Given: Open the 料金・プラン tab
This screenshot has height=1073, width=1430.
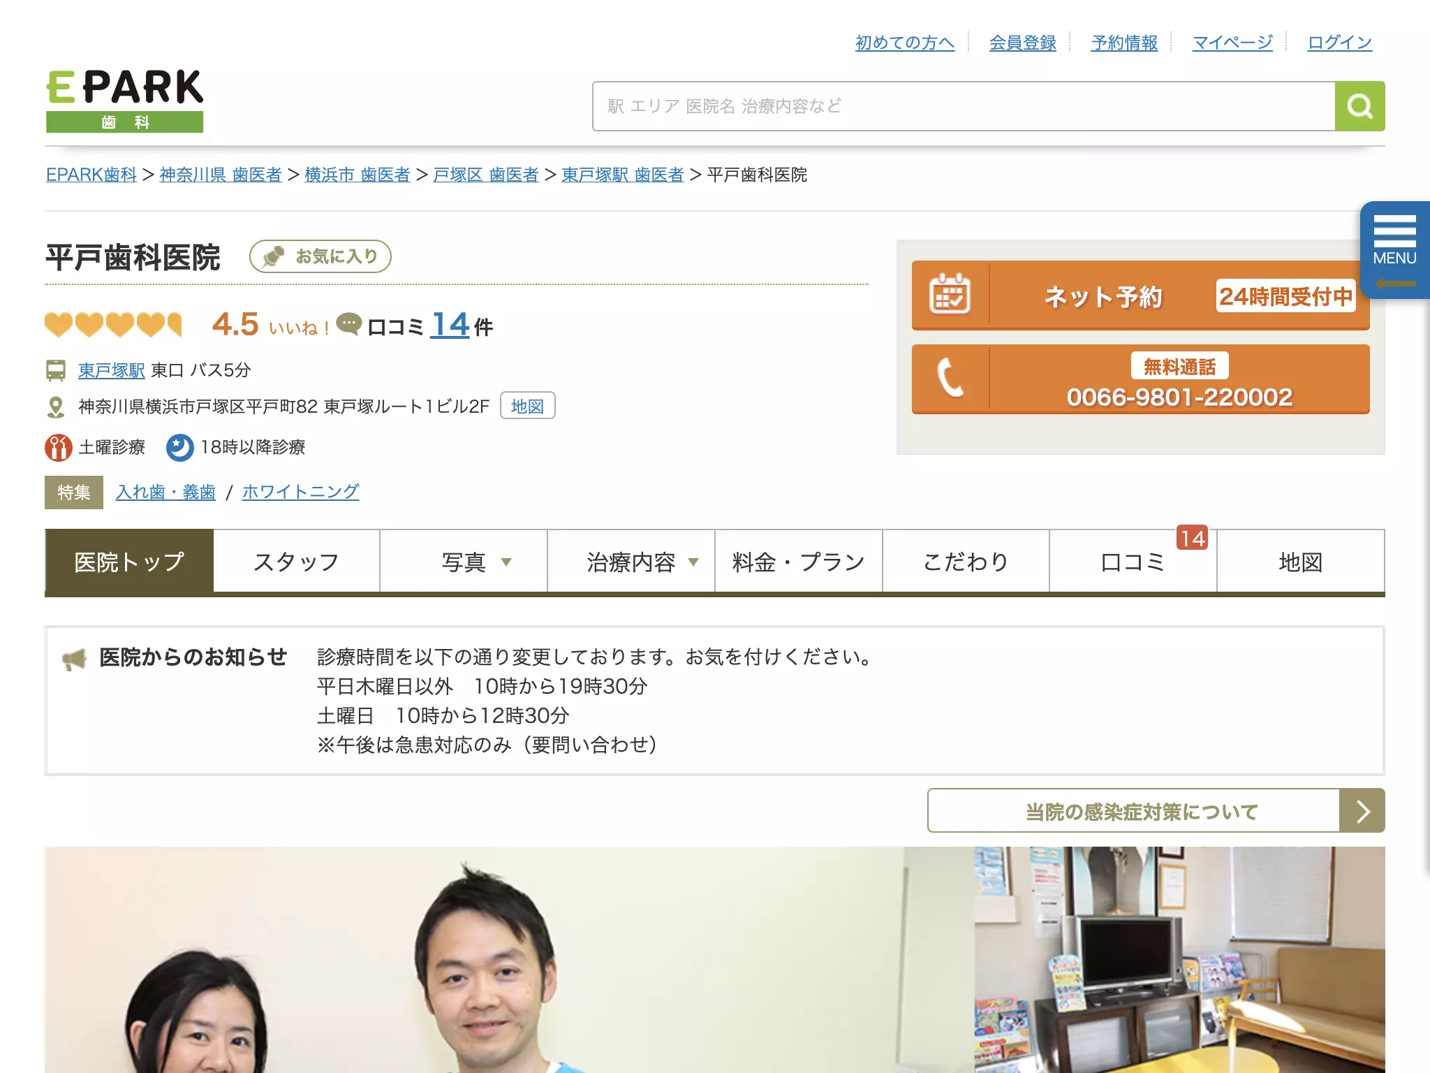Looking at the screenshot, I should (x=799, y=561).
